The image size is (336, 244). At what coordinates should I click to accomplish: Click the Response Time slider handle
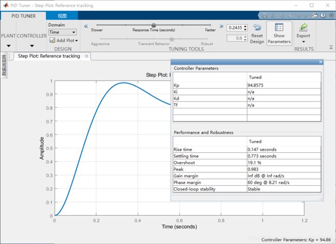154,25
